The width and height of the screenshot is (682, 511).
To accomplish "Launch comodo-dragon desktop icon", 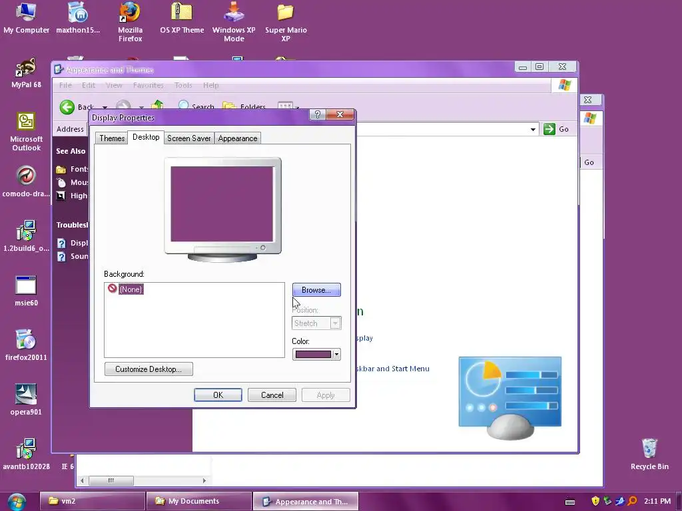I will (x=26, y=182).
